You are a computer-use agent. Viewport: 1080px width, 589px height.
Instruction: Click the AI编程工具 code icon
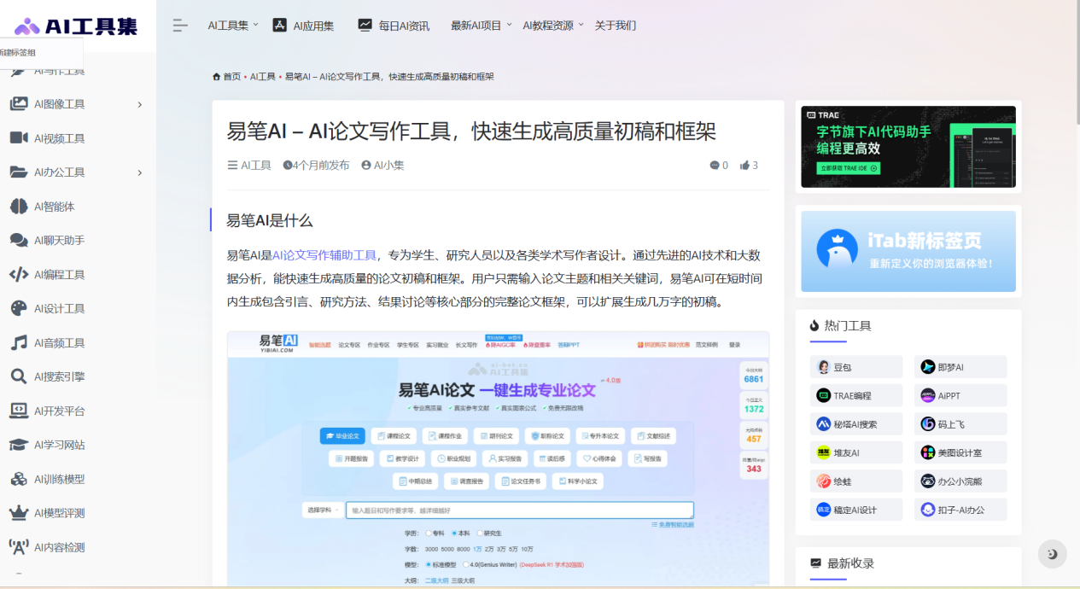coord(19,275)
